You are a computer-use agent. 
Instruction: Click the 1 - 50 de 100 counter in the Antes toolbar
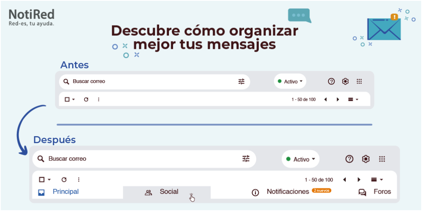304,100
